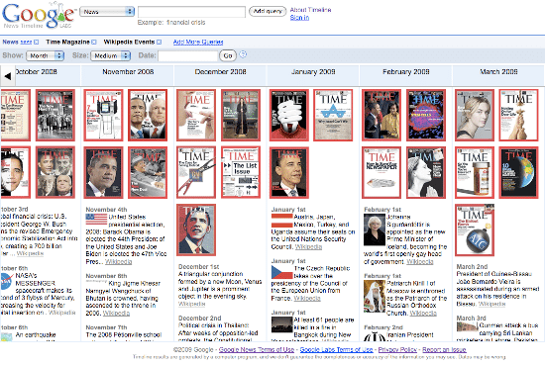Click the Jóhanna Sigurðardóttir photo thumbnail
Screen dimensions: 545x366
(x=375, y=229)
